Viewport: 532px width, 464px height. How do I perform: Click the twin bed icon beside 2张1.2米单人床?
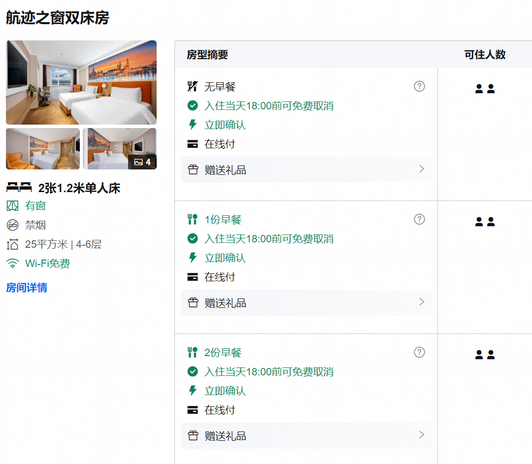pos(19,188)
